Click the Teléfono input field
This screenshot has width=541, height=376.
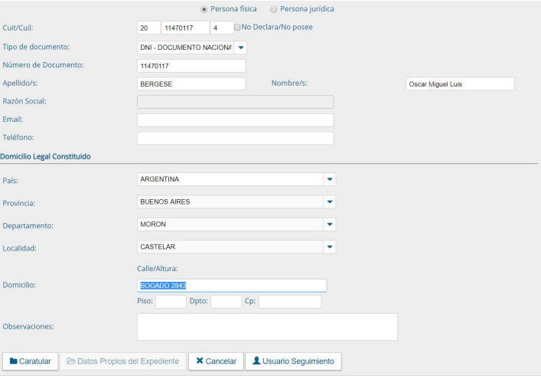[x=235, y=139]
